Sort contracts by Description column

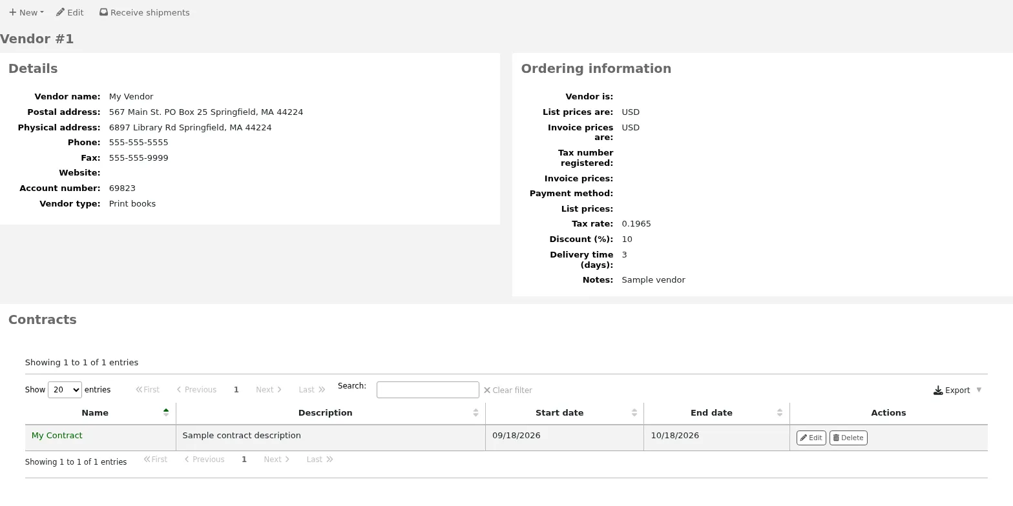(x=331, y=413)
